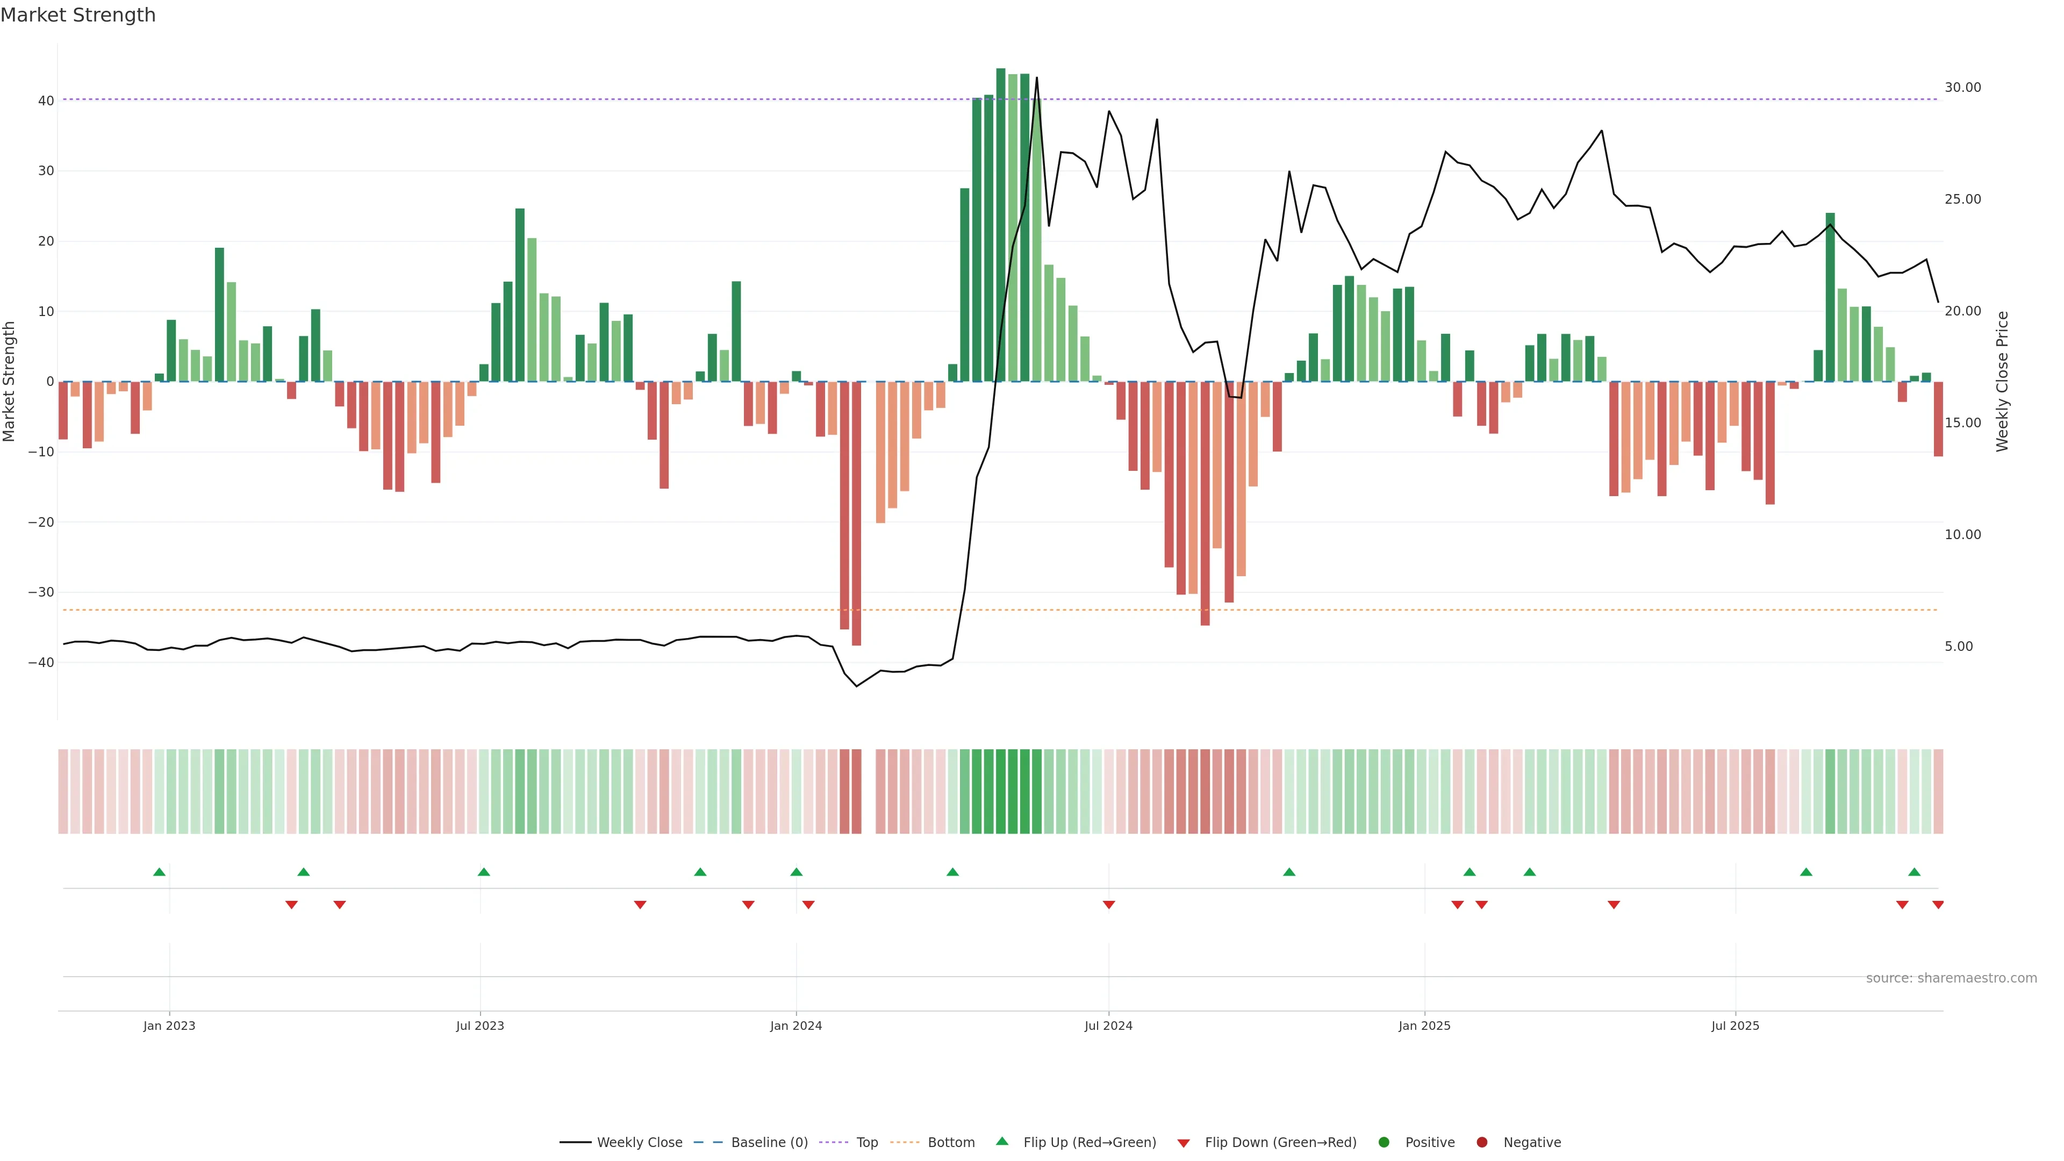Click the source: sharemaestro.com text
2064x1161 pixels.
coord(1951,978)
